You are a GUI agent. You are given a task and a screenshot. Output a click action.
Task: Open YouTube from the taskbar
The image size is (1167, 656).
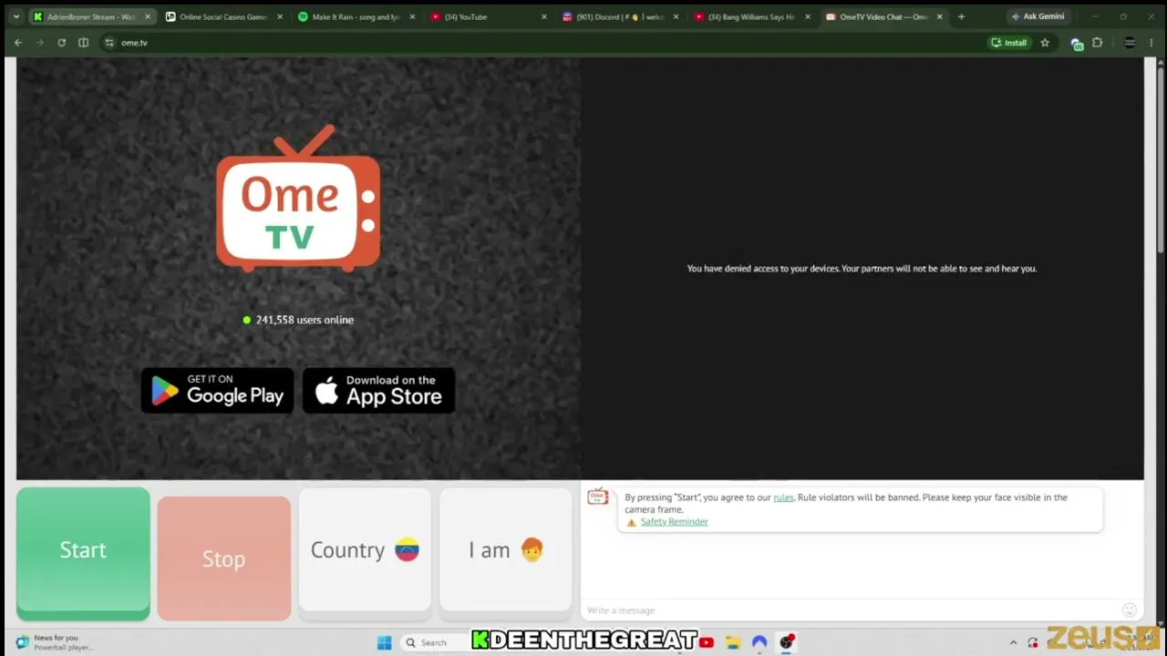pyautogui.click(x=707, y=642)
